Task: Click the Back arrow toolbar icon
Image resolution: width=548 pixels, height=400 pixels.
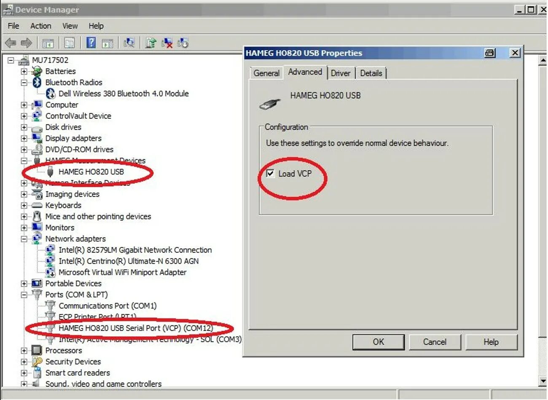Action: coord(11,43)
